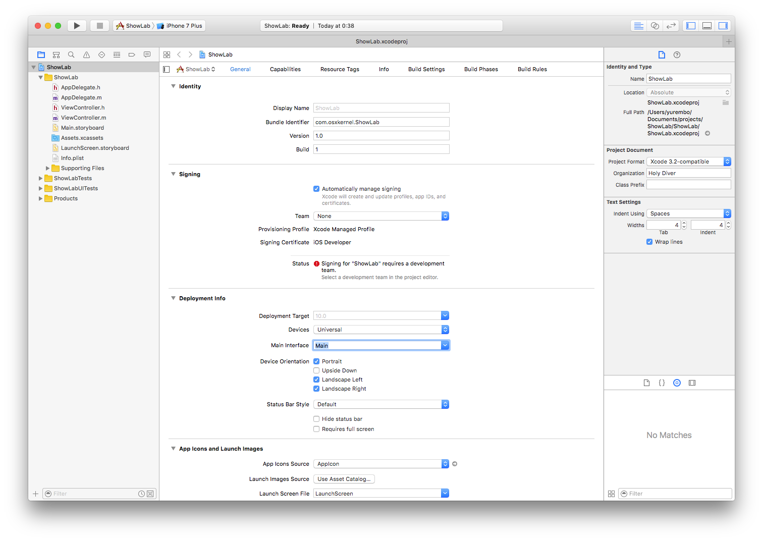Image resolution: width=763 pixels, height=541 pixels.
Task: Run the ShowLab build with Play button
Action: 77,26
